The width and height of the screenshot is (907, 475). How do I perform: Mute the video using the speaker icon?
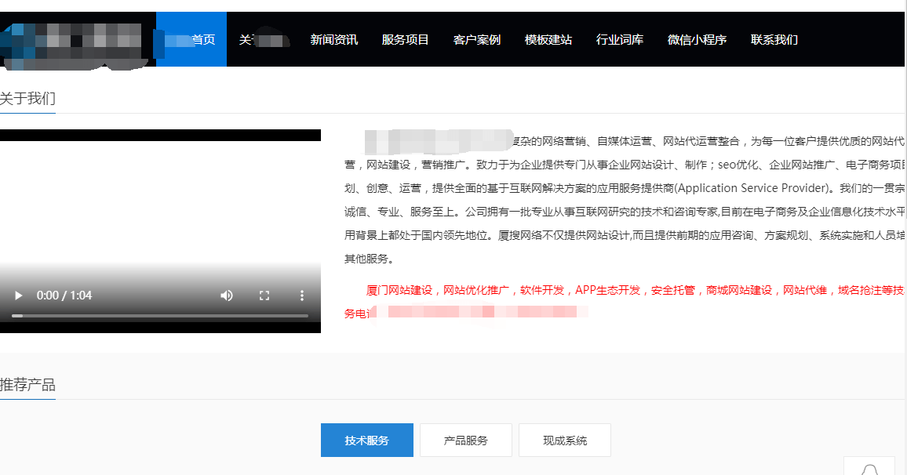pyautogui.click(x=227, y=296)
